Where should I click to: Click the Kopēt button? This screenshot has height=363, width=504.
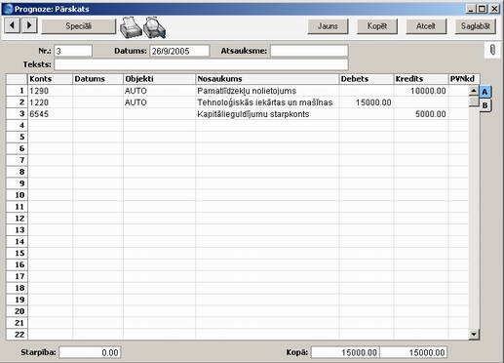(x=377, y=26)
